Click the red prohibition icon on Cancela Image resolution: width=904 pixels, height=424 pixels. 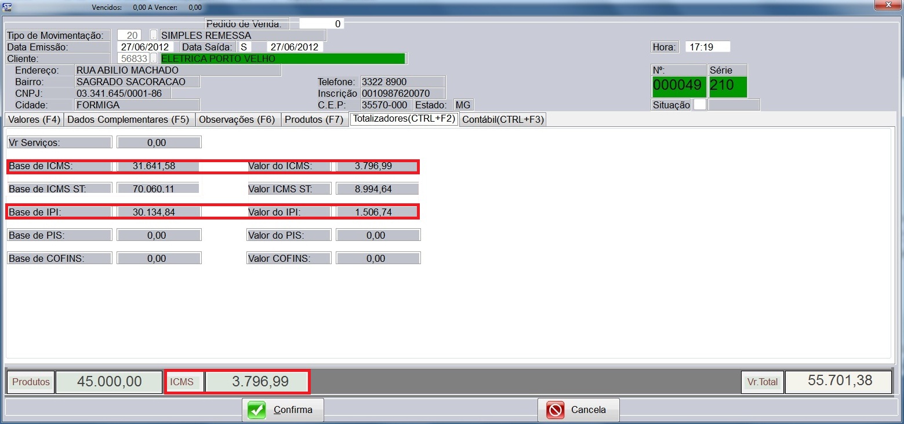pos(555,410)
